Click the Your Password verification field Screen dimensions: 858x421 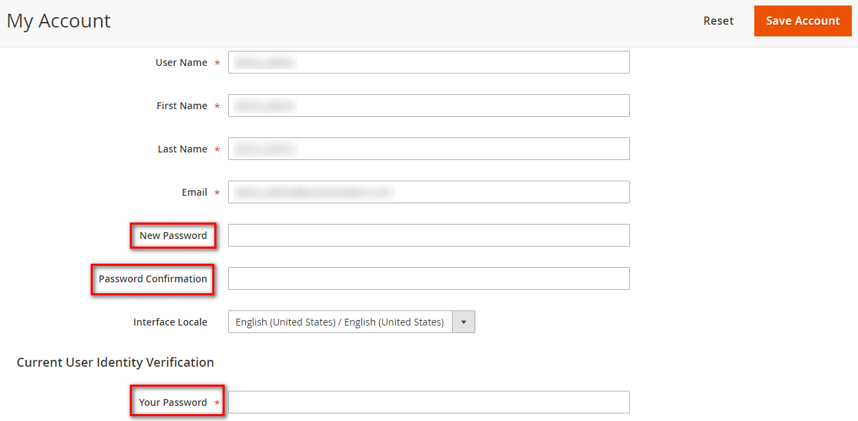[429, 402]
